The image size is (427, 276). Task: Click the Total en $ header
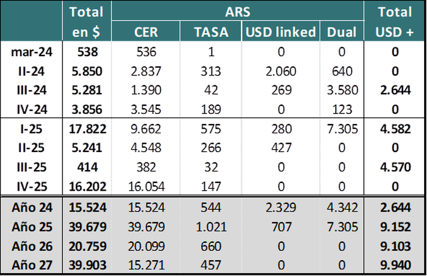coord(86,22)
